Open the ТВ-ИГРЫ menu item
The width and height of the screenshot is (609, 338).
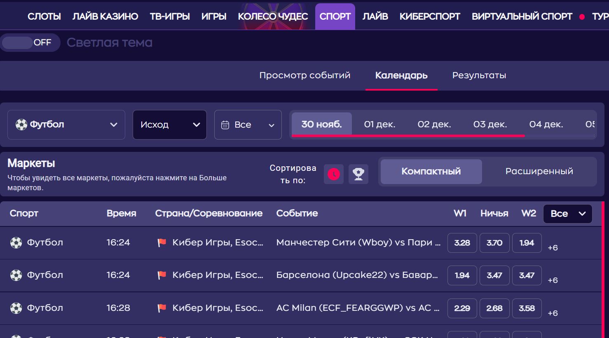point(170,16)
